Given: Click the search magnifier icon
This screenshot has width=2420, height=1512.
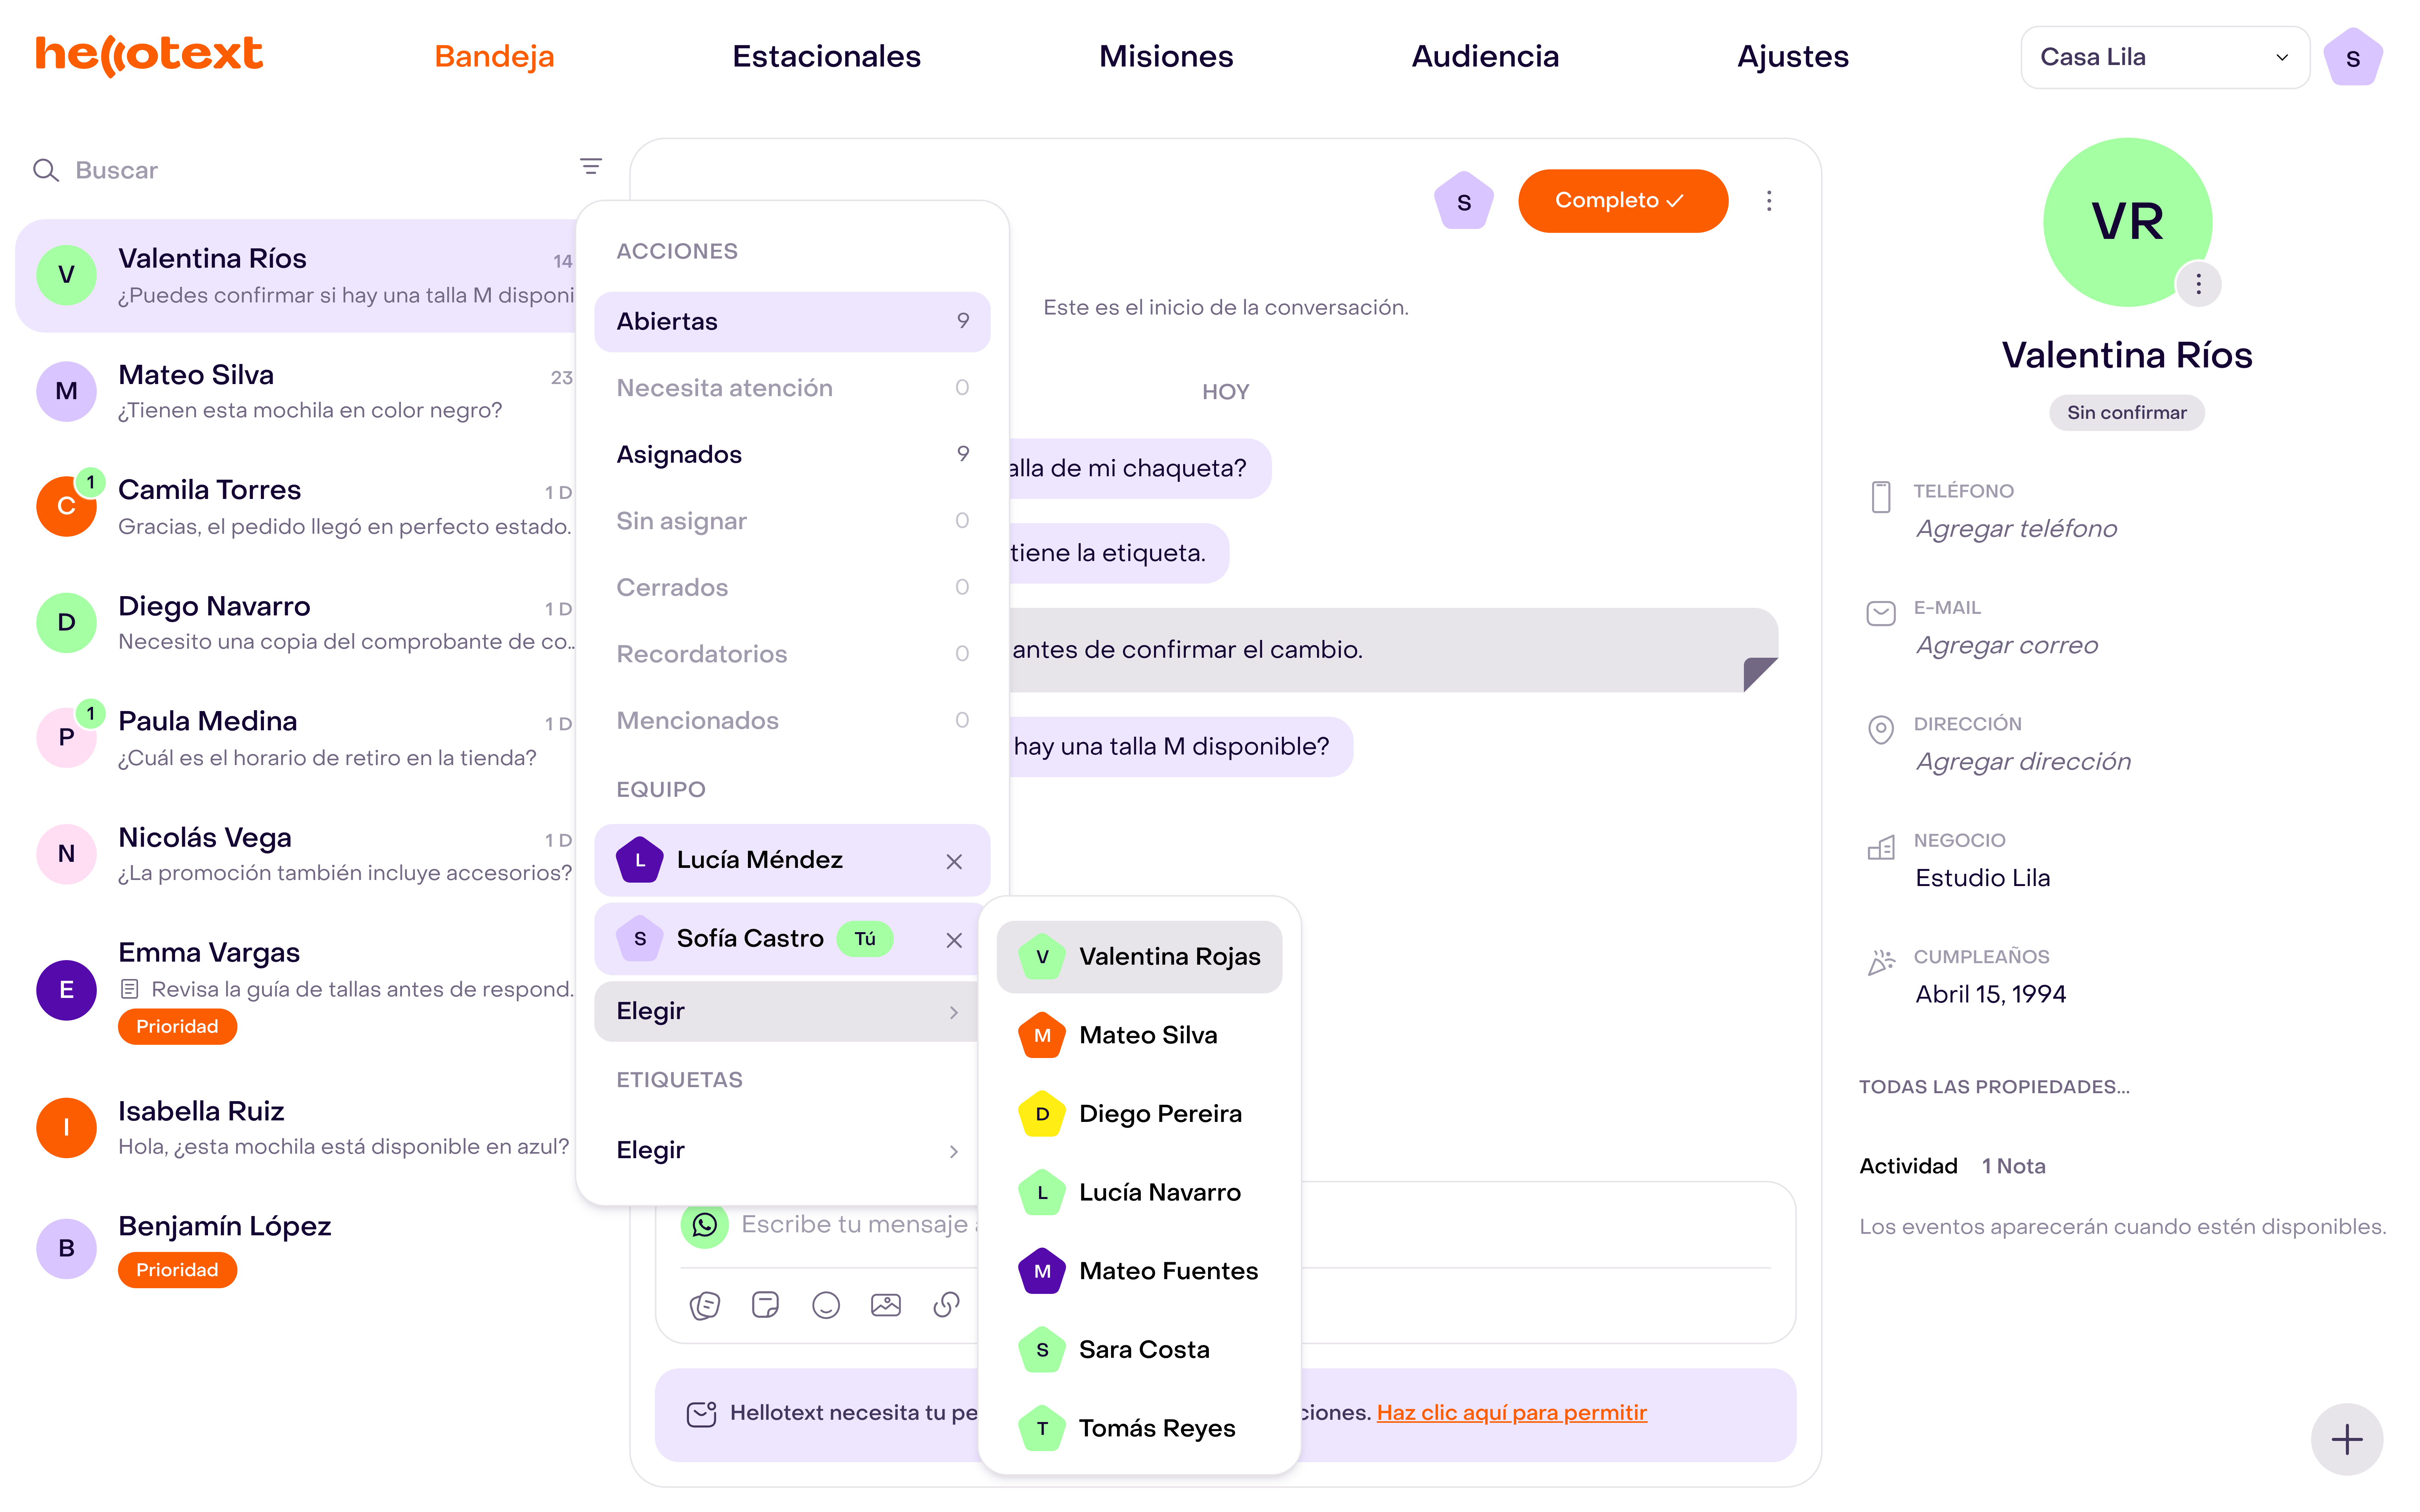Looking at the screenshot, I should pos(46,170).
